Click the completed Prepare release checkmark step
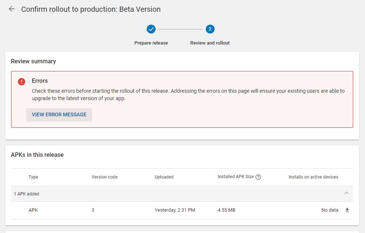 click(x=151, y=29)
